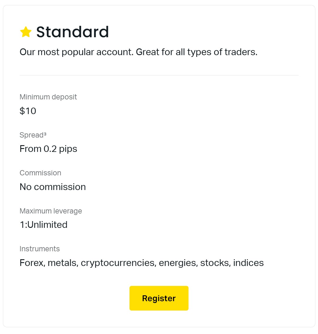Click the word Forex in instruments list
Image resolution: width=318 pixels, height=334 pixels.
[32, 263]
